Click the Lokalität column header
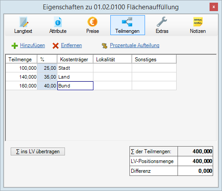222x191 pixels. [x=113, y=60]
